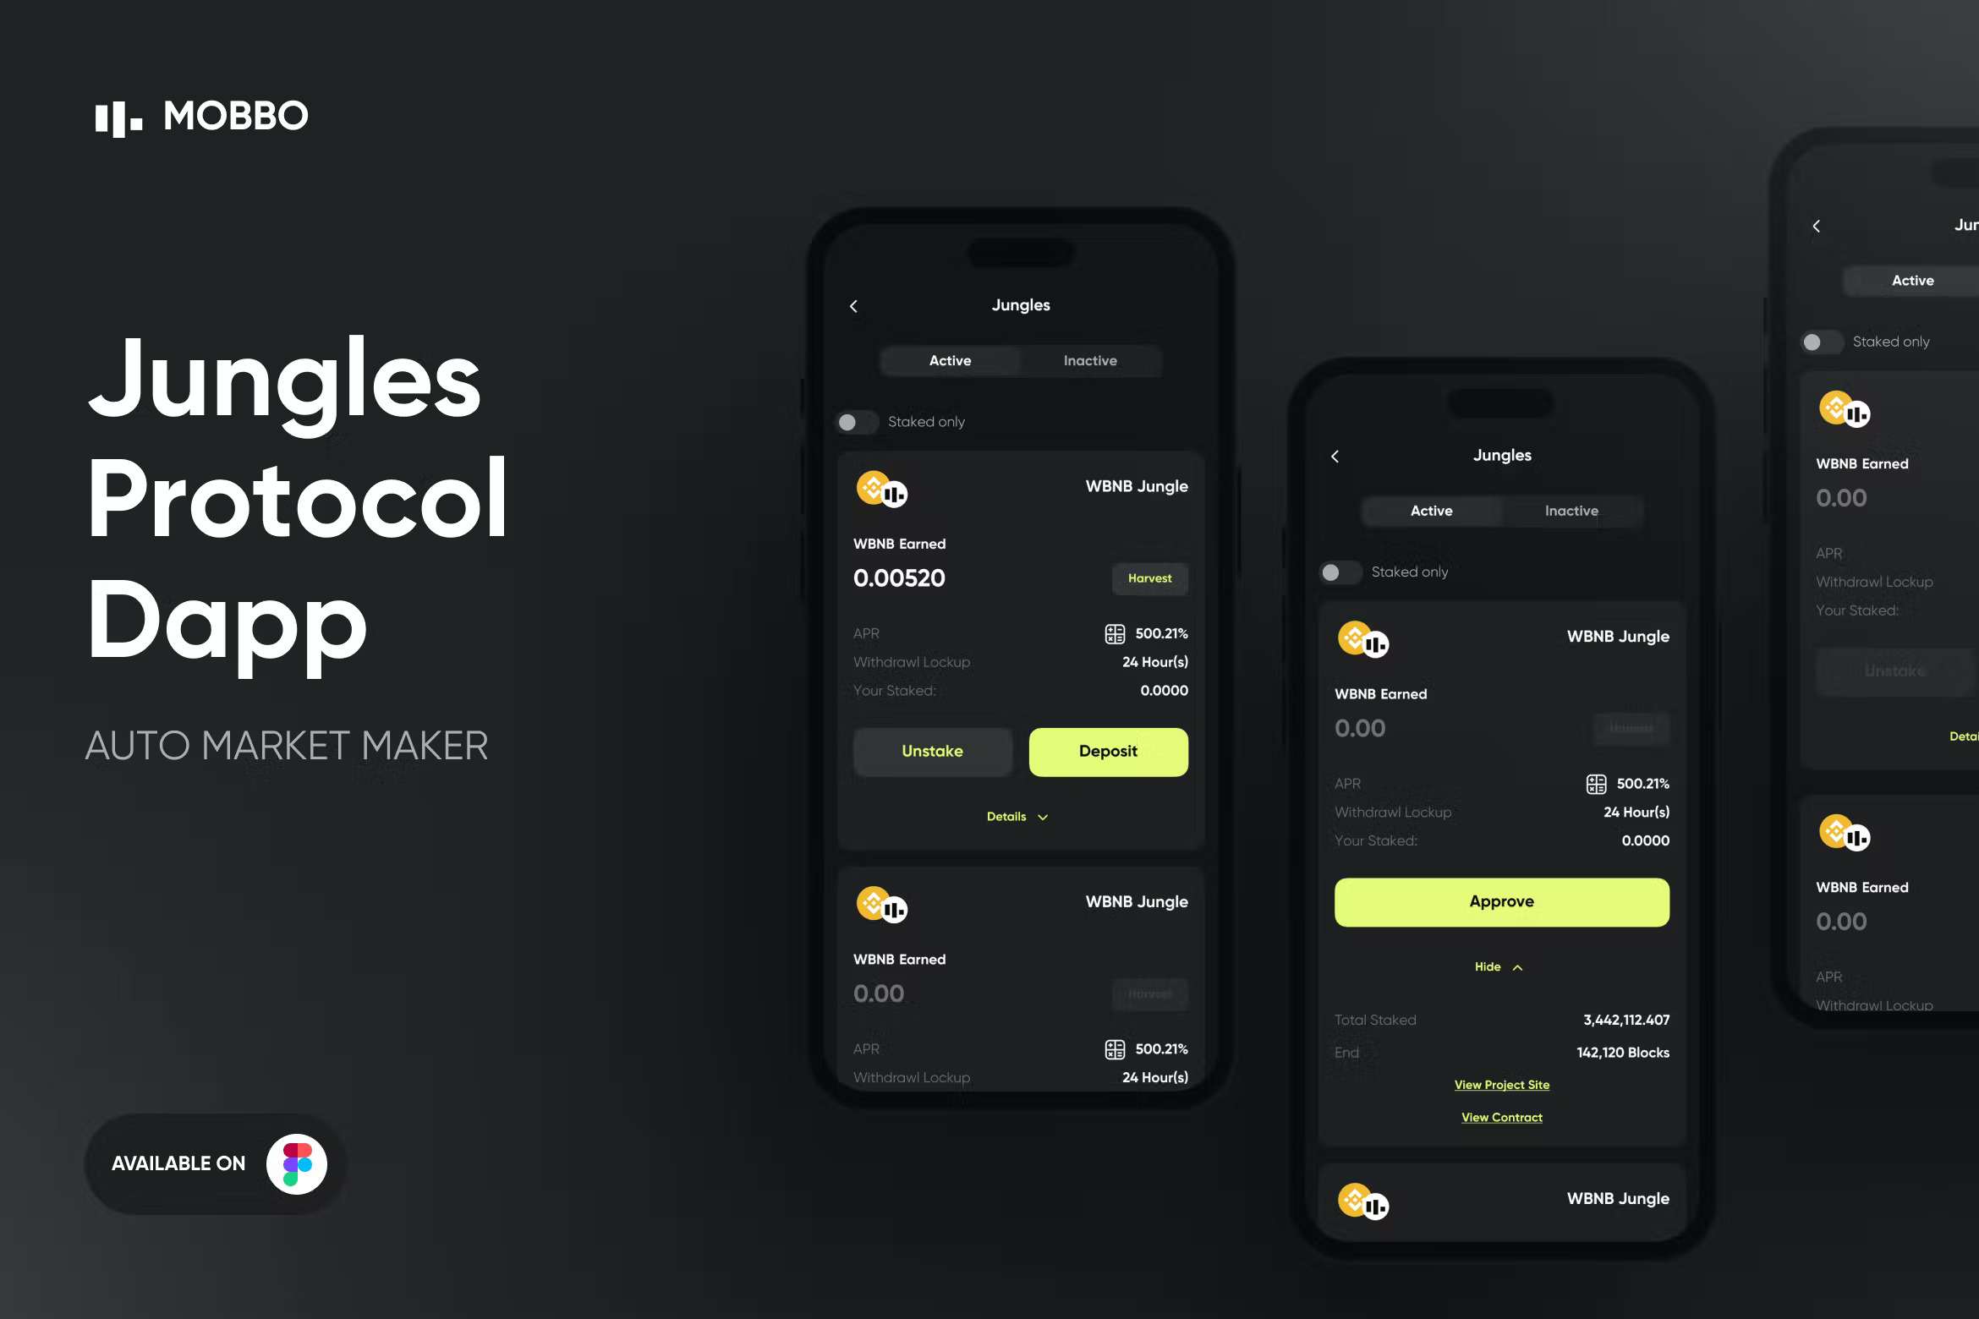1979x1319 pixels.
Task: Collapse the Hide section on detail screen
Action: [1500, 966]
